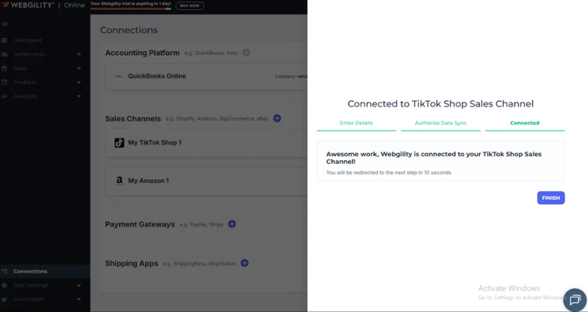The width and height of the screenshot is (588, 312).
Task: Click the Sales Channels heading
Action: (133, 119)
